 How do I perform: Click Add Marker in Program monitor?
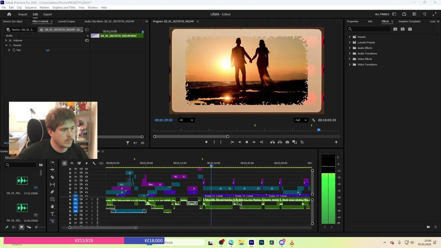click(206, 142)
